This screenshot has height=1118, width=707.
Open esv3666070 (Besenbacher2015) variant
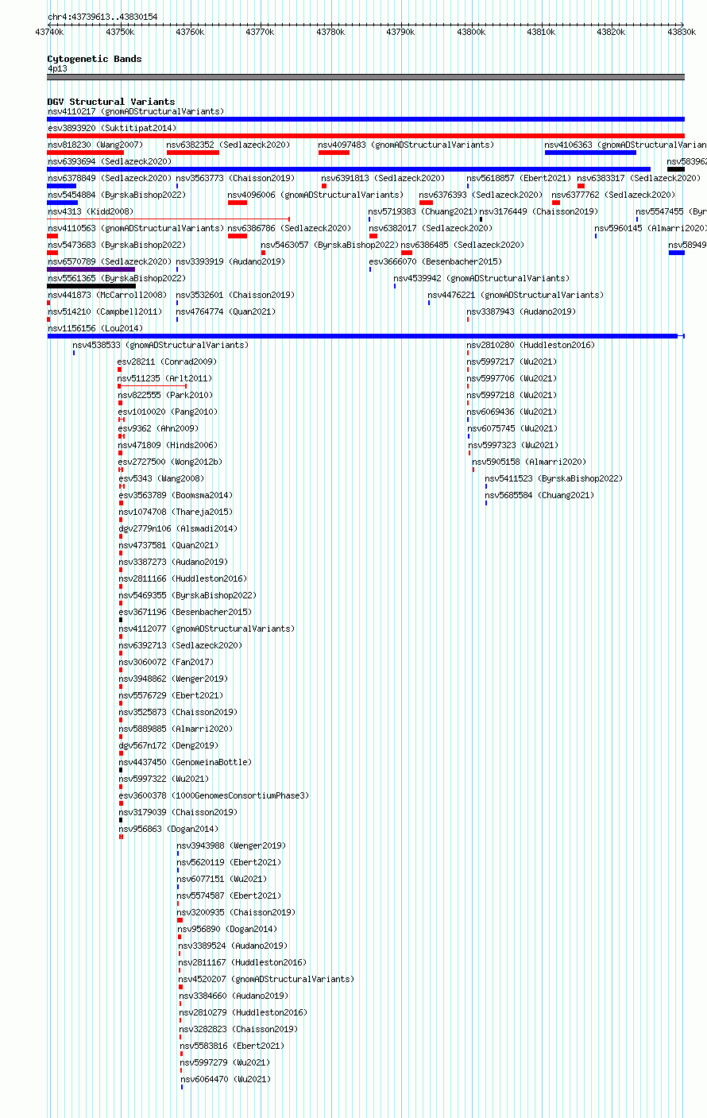[435, 261]
